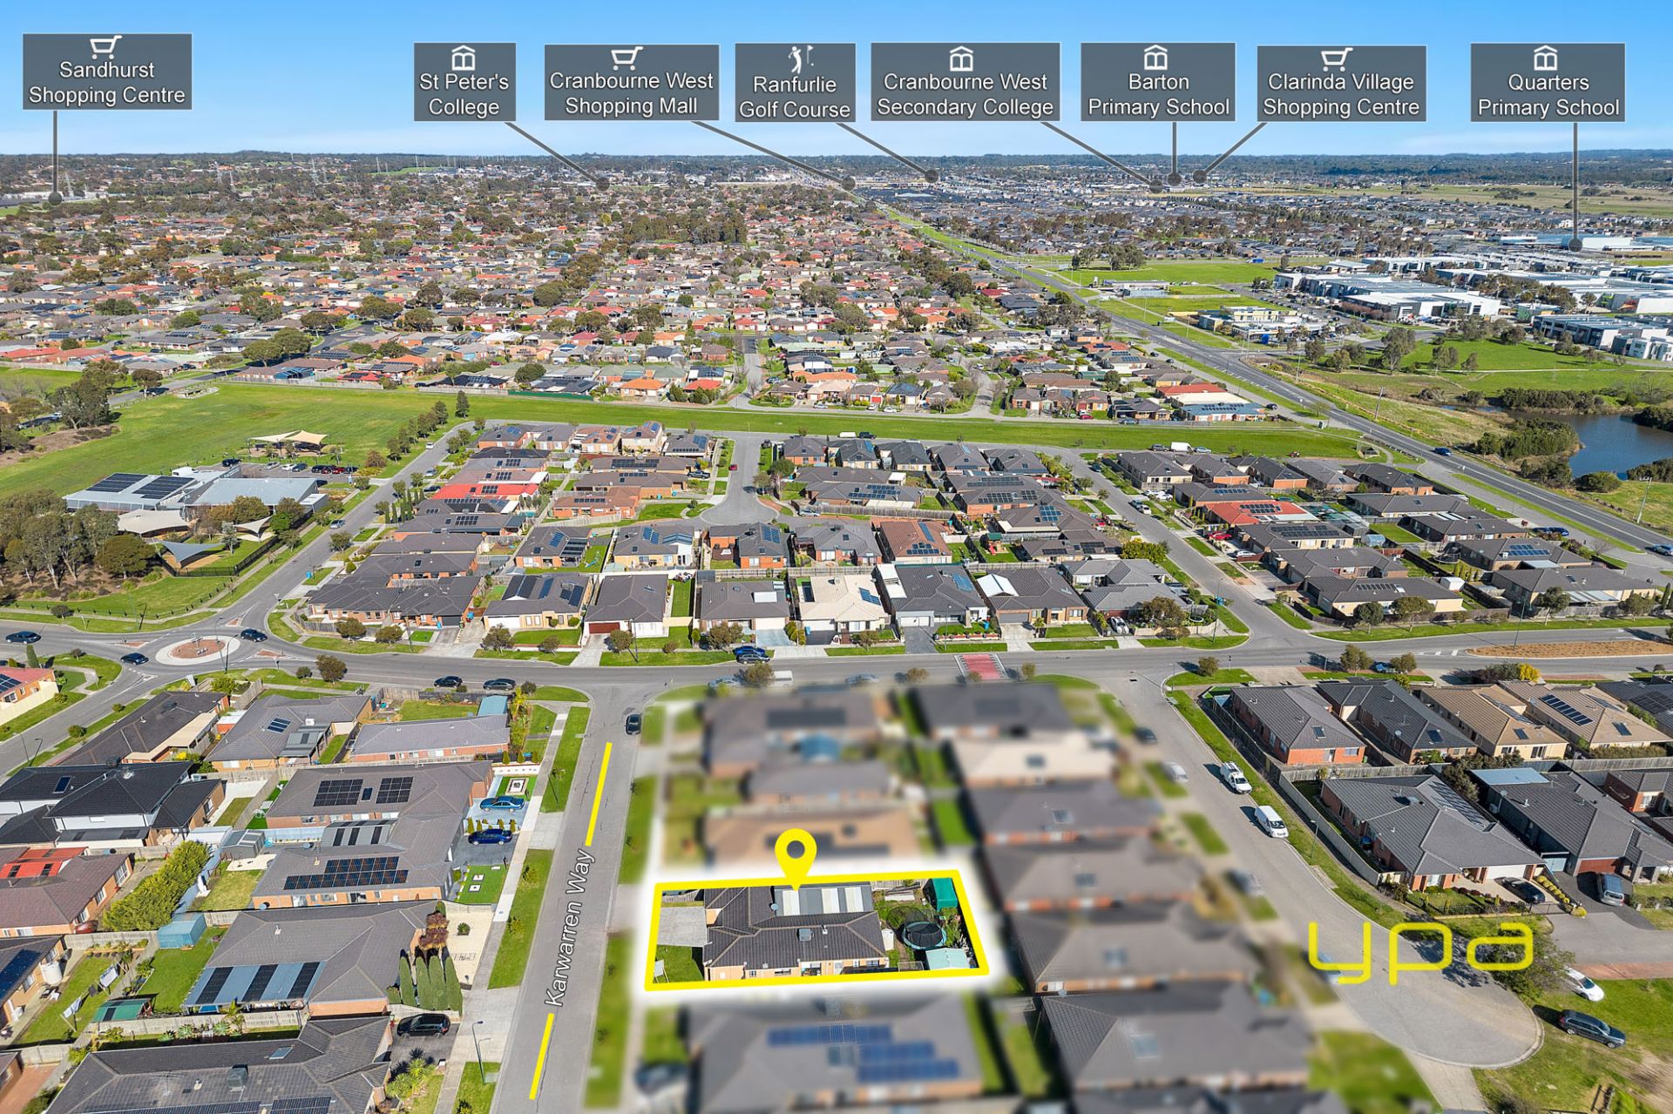Click the marker dot below Sandhurst Shopping Centre line

coord(55,198)
